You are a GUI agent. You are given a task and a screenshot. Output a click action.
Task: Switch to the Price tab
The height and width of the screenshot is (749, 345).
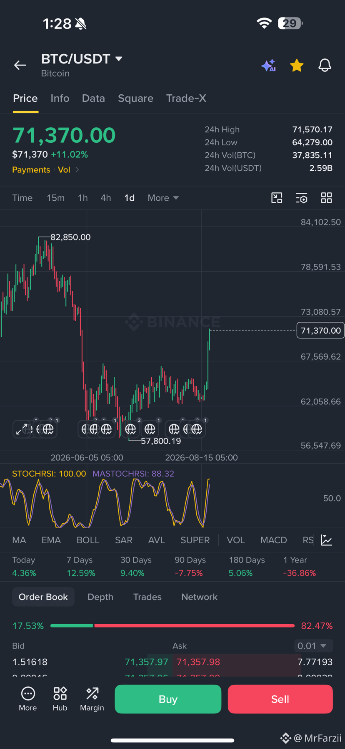25,98
